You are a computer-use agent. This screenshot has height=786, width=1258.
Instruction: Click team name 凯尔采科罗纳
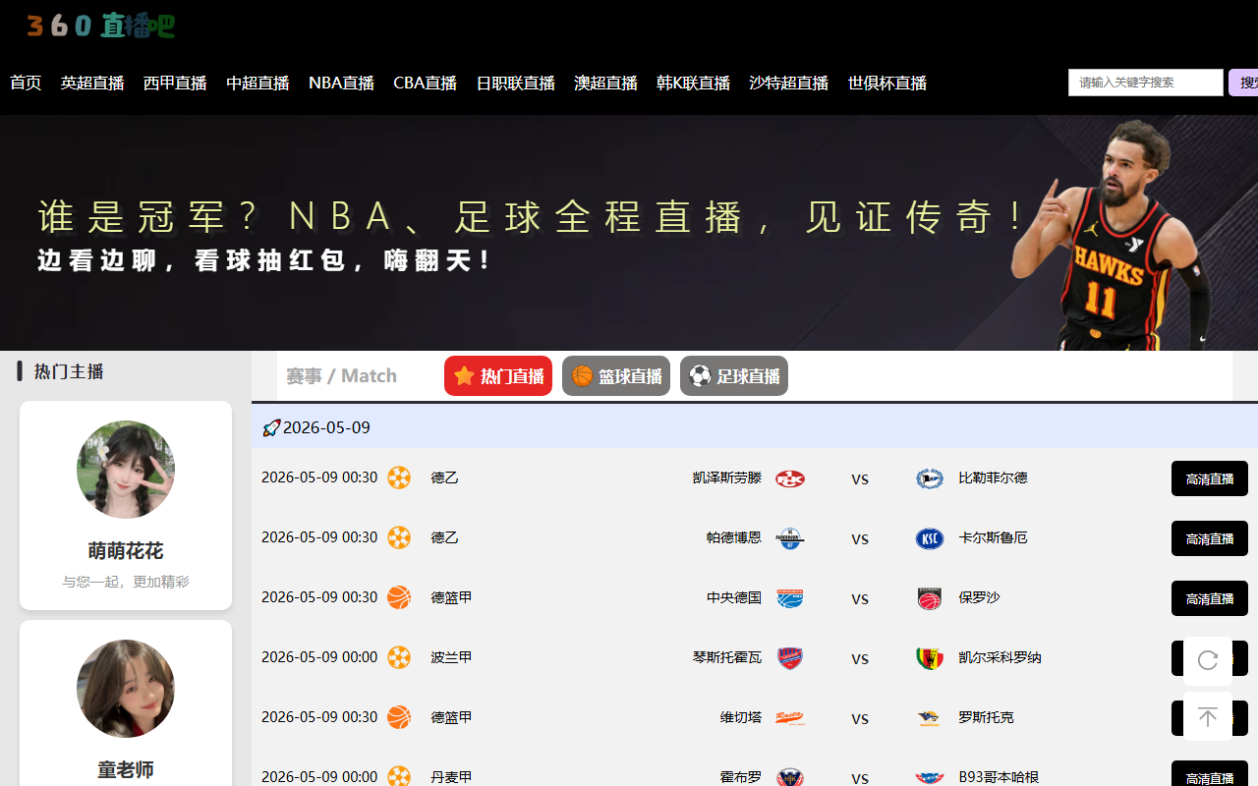click(x=1000, y=657)
